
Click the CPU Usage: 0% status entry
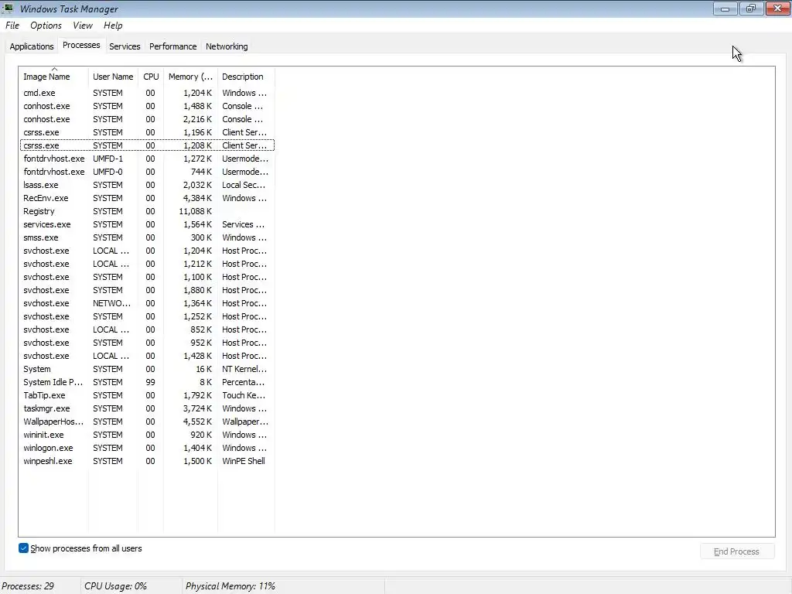tap(116, 586)
